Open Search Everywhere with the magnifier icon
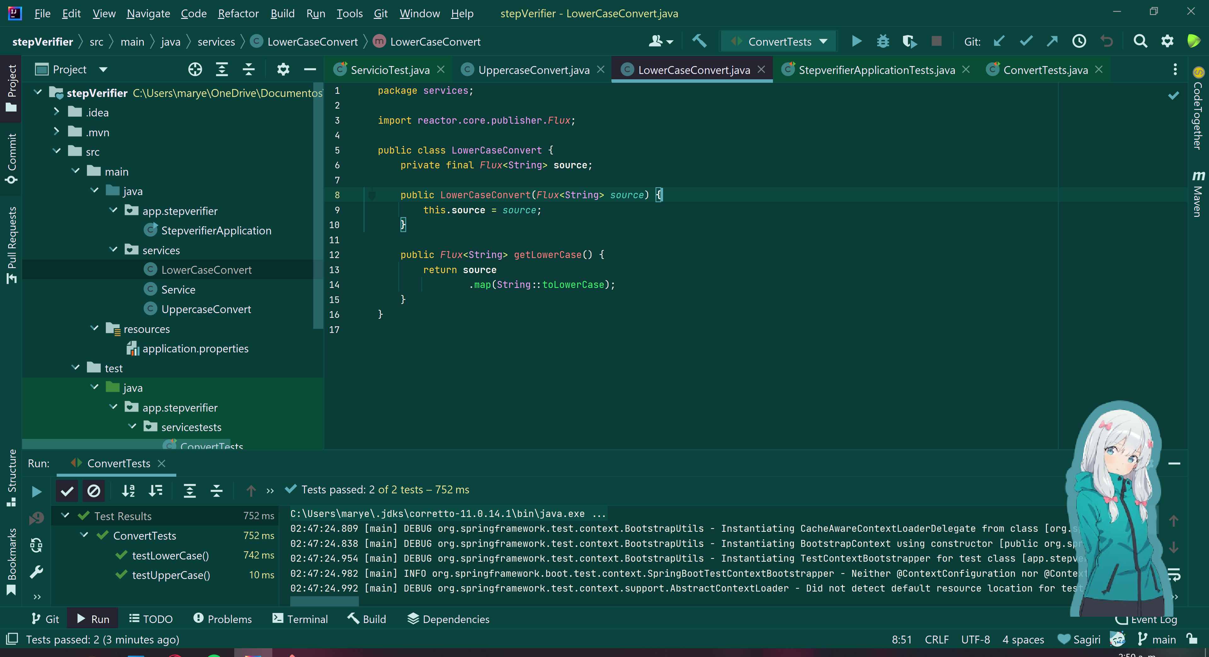The height and width of the screenshot is (657, 1209). coord(1140,41)
